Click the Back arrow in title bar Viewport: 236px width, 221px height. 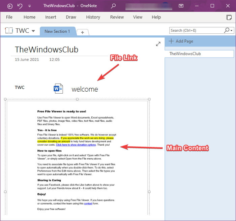[10, 6]
